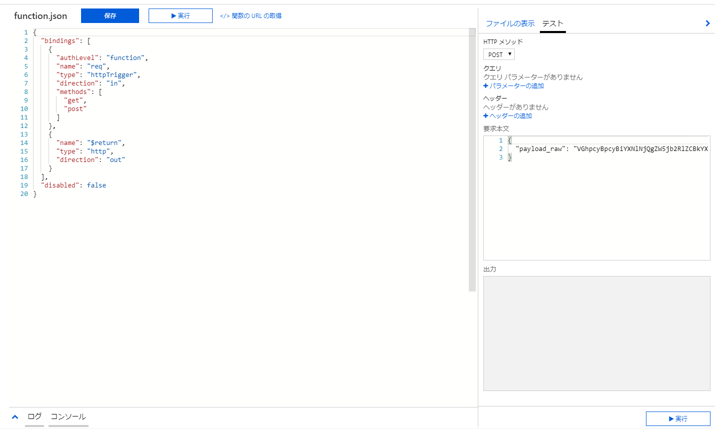Click line number 20 in the editor gutter

(24, 194)
